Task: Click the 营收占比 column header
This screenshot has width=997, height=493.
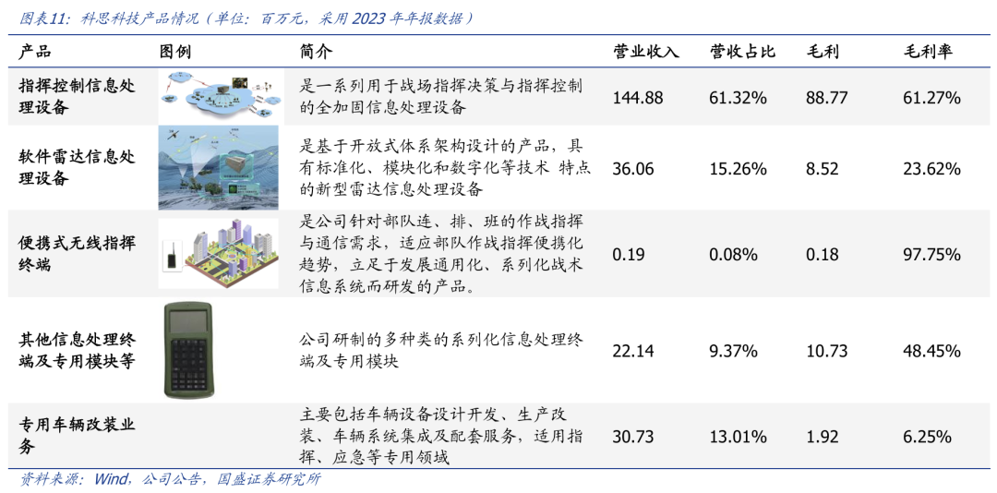Action: click(742, 53)
